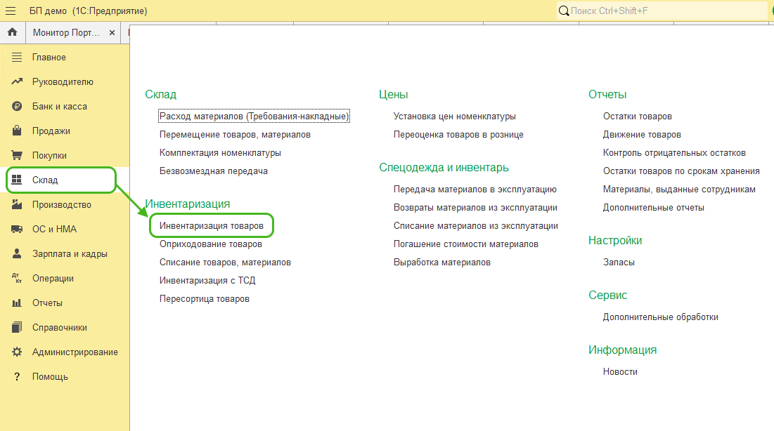Open the hamburger main menu icon
Screen dimensions: 774x431
[11, 11]
